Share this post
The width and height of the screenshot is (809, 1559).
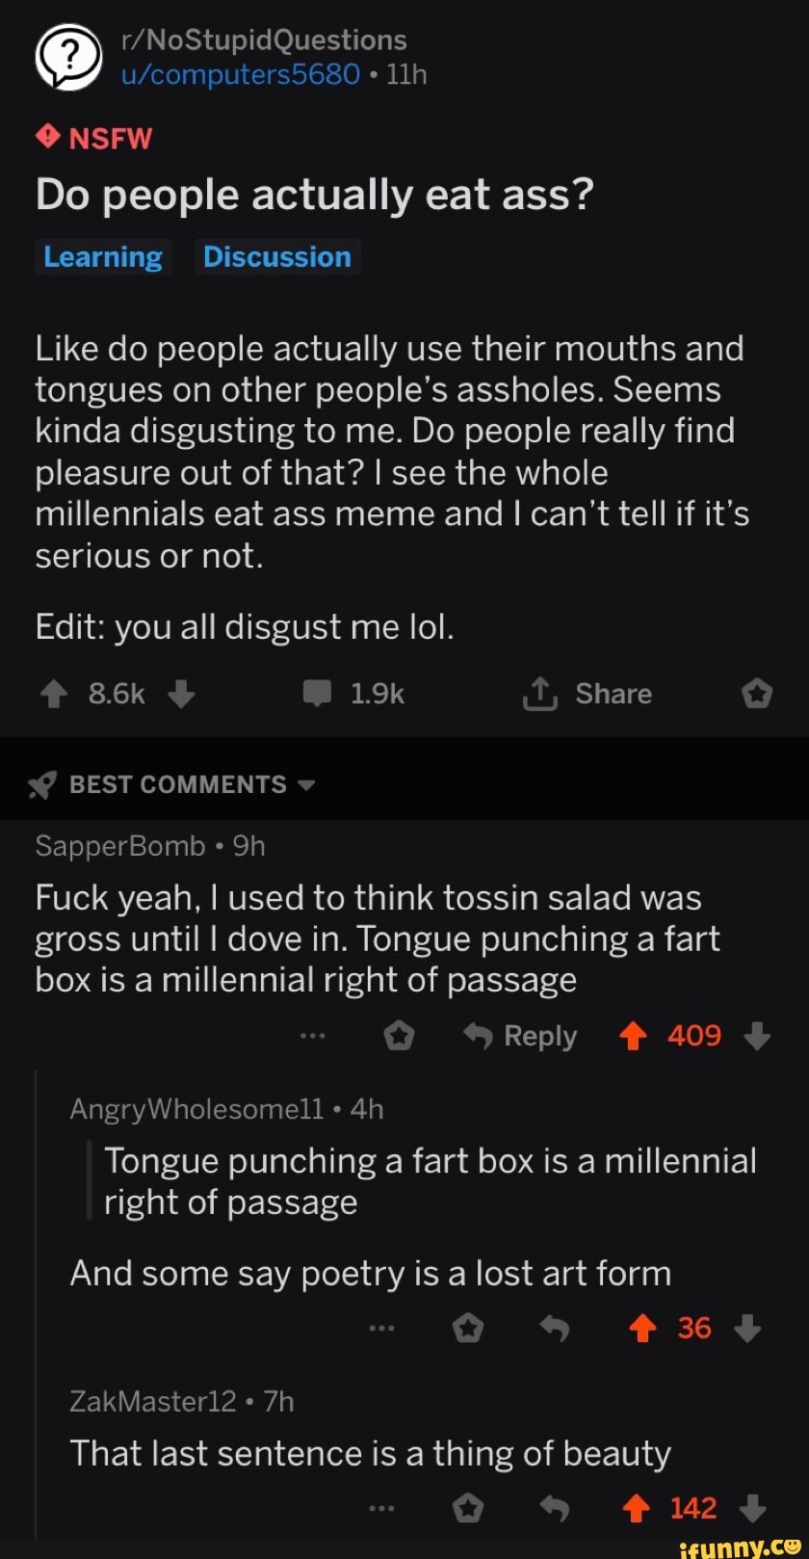click(587, 695)
